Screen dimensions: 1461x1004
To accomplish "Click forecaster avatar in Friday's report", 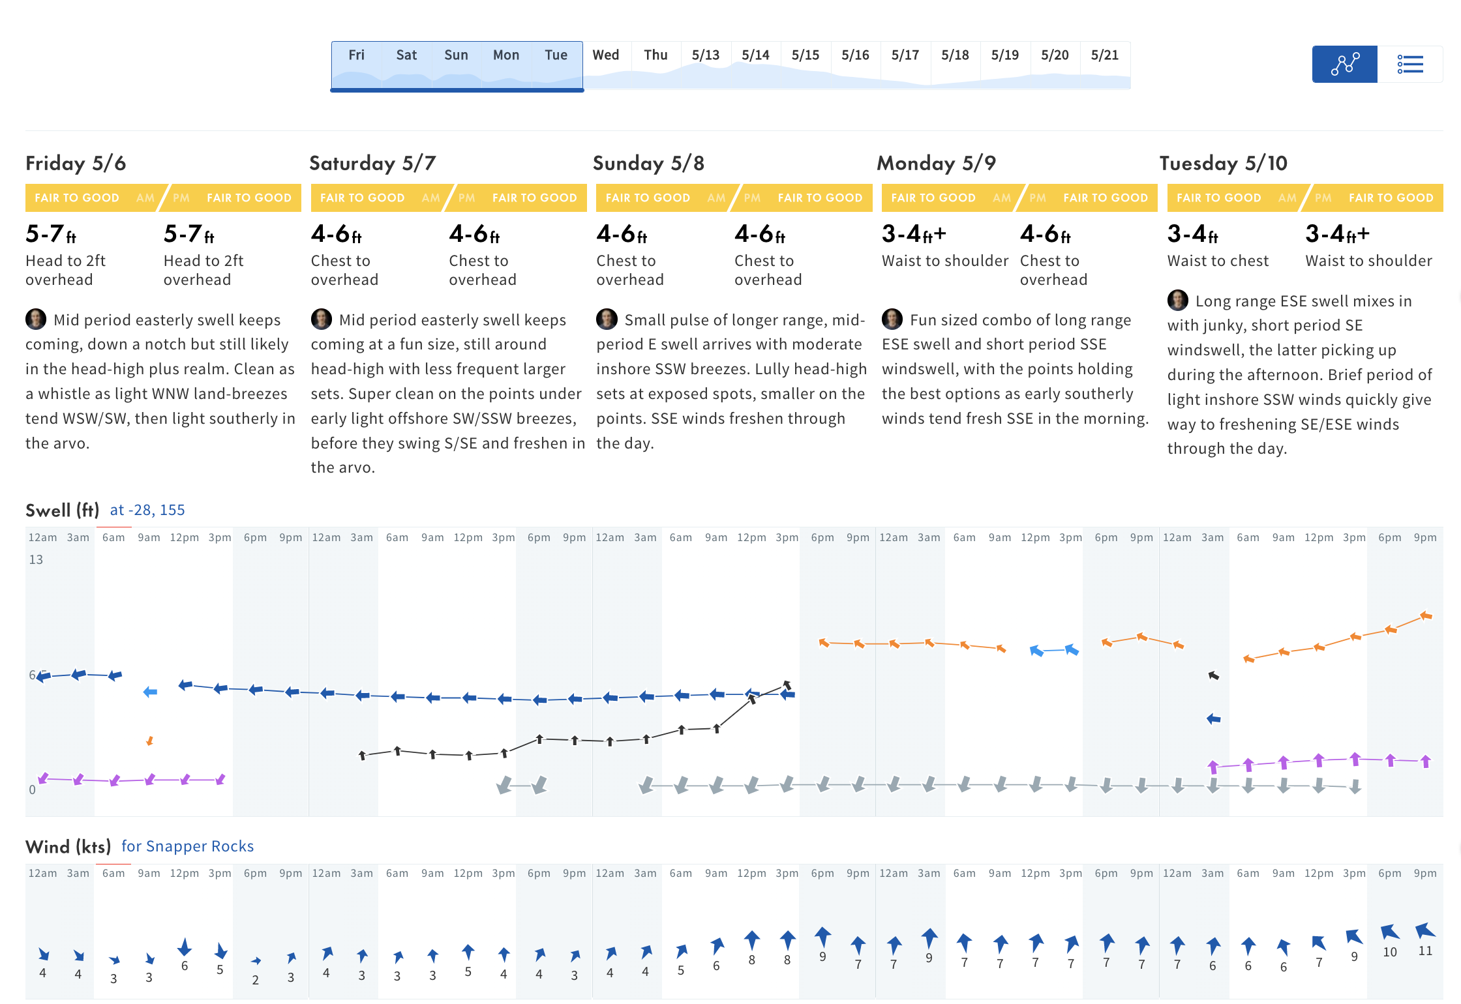I will [36, 319].
